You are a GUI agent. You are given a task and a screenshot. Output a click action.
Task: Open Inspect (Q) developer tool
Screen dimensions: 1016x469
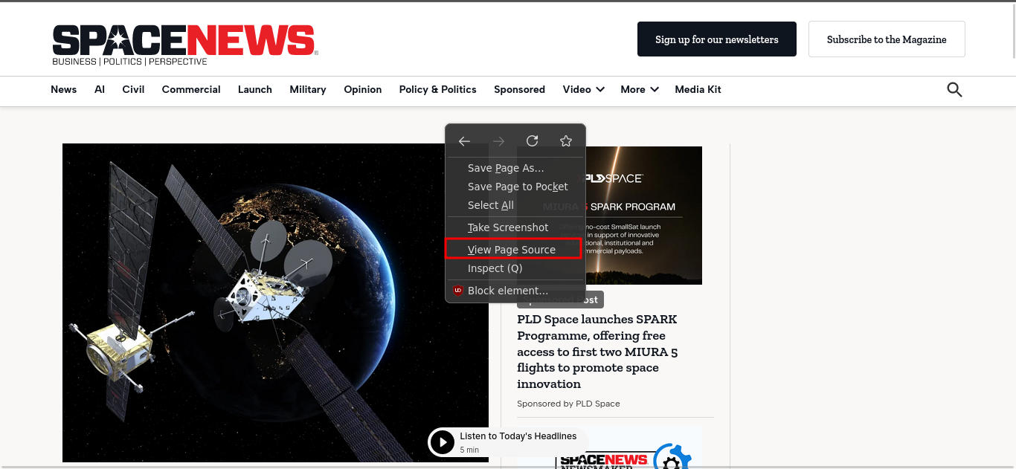495,268
